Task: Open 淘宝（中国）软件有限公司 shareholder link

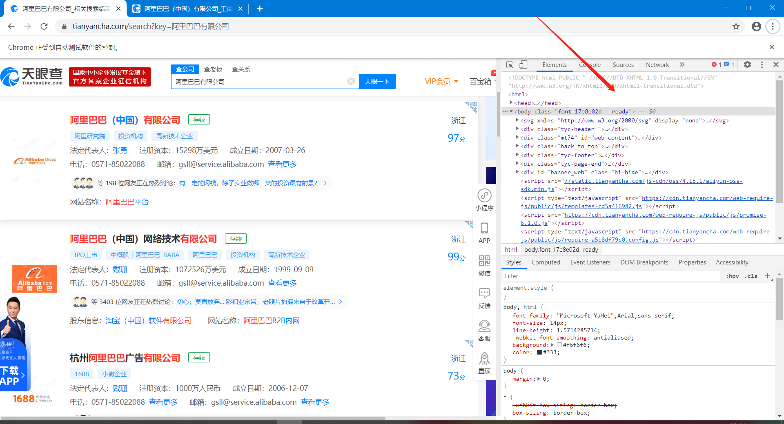Action: [149, 321]
